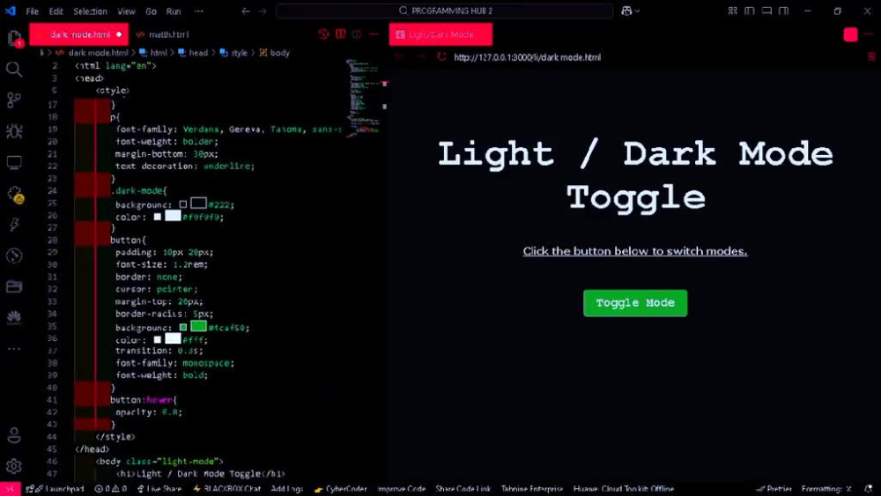Viewport: 881px width, 496px height.
Task: Open the Run and Debug view
Action: tap(14, 131)
